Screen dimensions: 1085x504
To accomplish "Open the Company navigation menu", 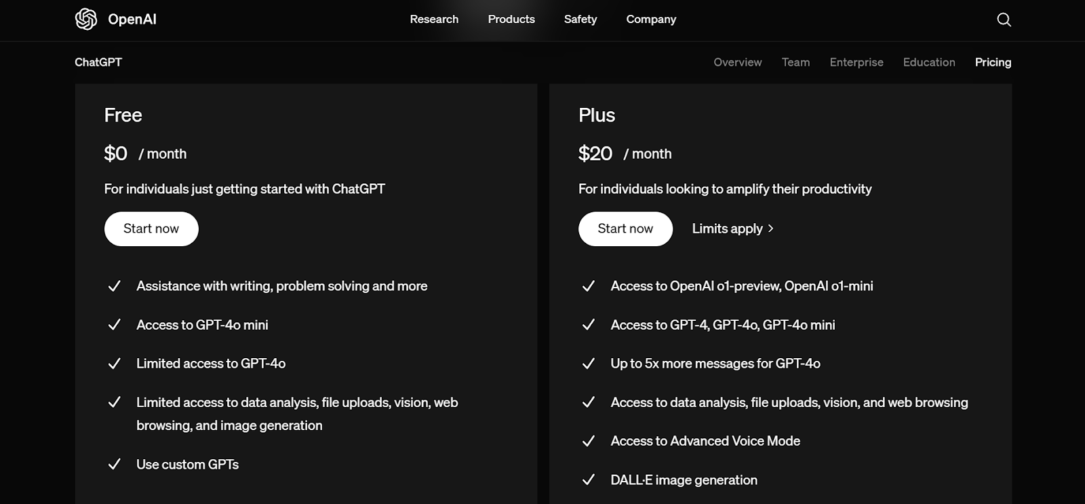I will coord(651,19).
